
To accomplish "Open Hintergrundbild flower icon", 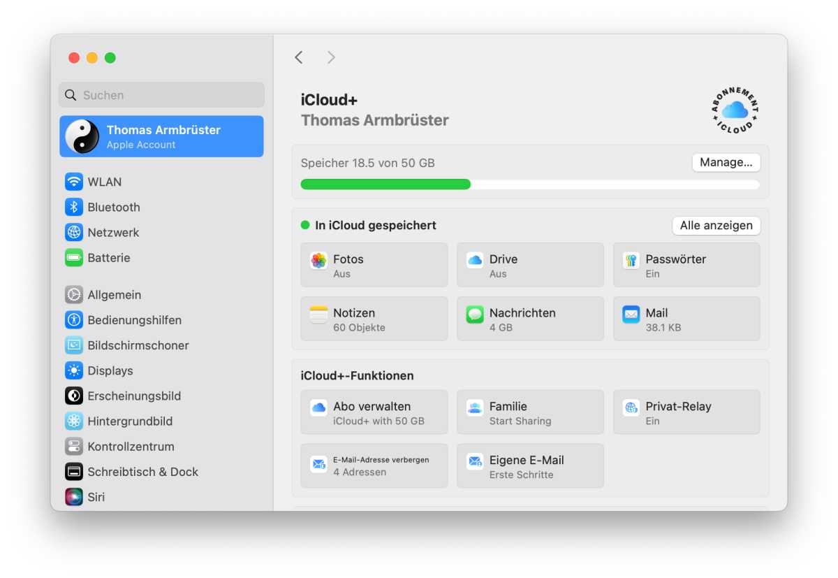I will tap(74, 421).
